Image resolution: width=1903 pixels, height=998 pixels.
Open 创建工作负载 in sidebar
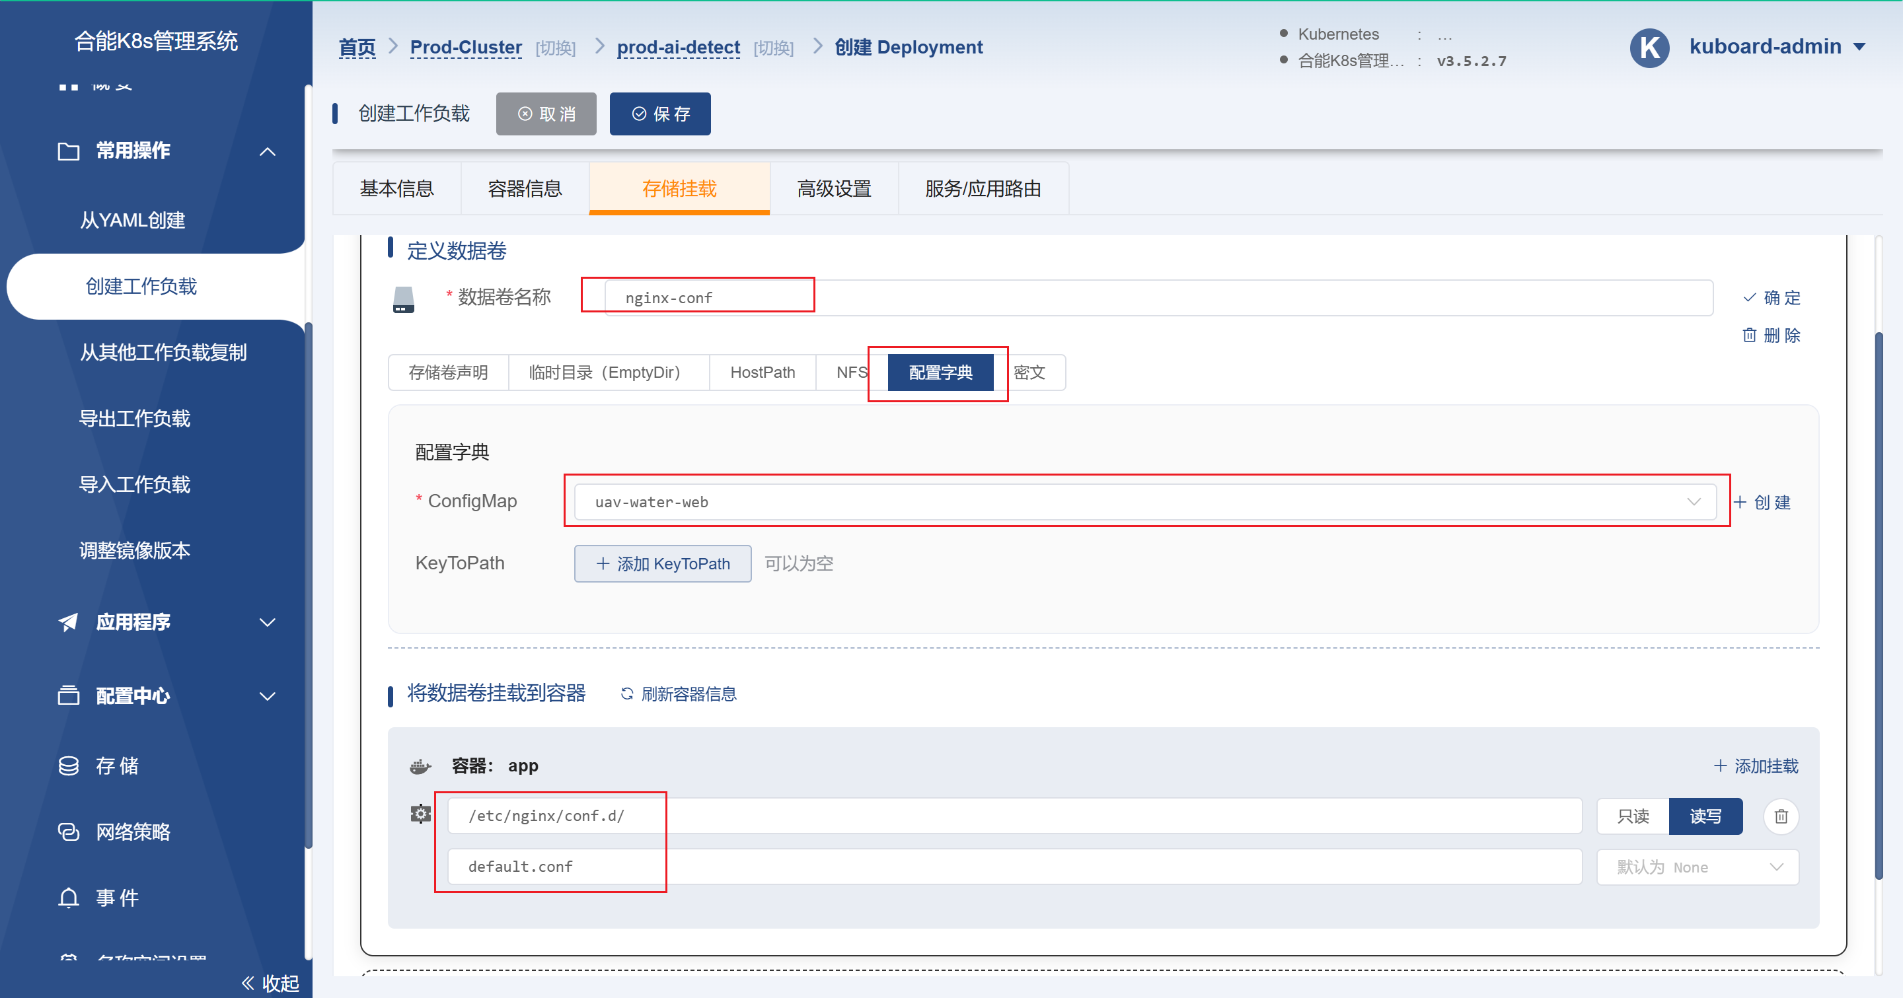(x=141, y=287)
